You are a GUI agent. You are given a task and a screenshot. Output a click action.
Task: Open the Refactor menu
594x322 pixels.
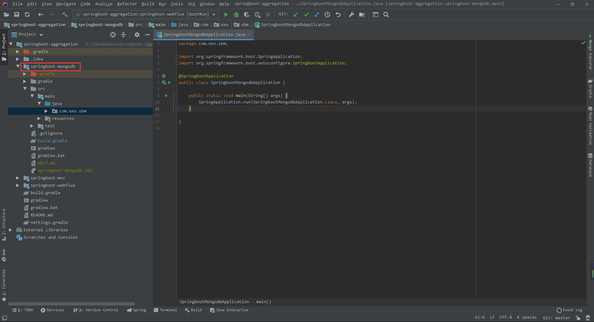point(127,4)
